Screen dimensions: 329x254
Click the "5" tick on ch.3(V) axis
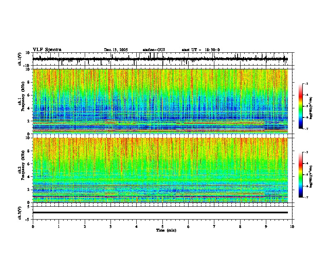click(29, 206)
